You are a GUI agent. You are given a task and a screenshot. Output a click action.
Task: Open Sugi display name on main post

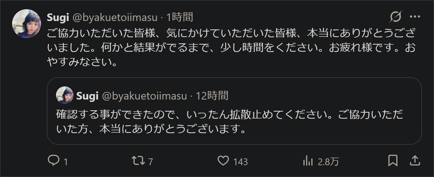click(58, 17)
